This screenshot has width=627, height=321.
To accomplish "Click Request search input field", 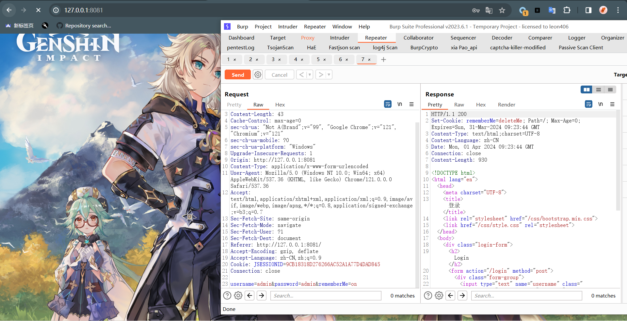I will pos(326,296).
